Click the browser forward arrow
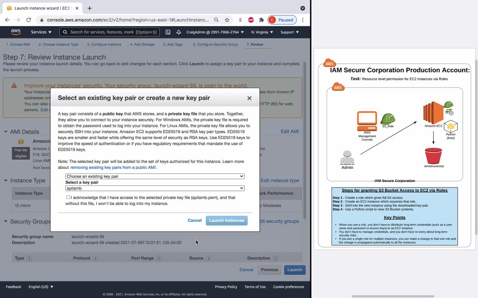478x298 pixels. pos(18,20)
